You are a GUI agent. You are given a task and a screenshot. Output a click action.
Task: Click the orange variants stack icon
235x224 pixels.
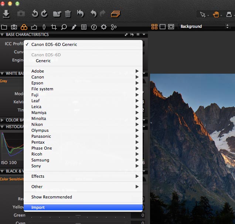coord(115,14)
